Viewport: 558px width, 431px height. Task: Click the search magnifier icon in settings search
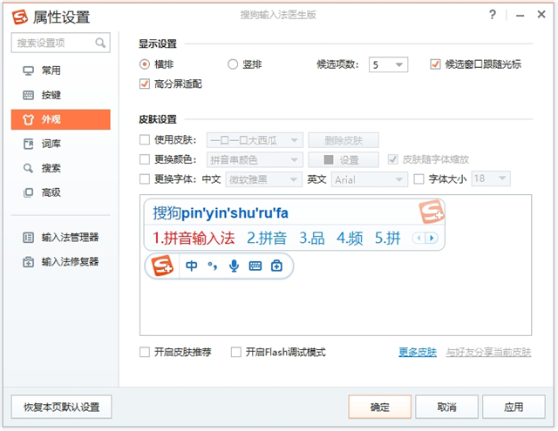coord(100,43)
